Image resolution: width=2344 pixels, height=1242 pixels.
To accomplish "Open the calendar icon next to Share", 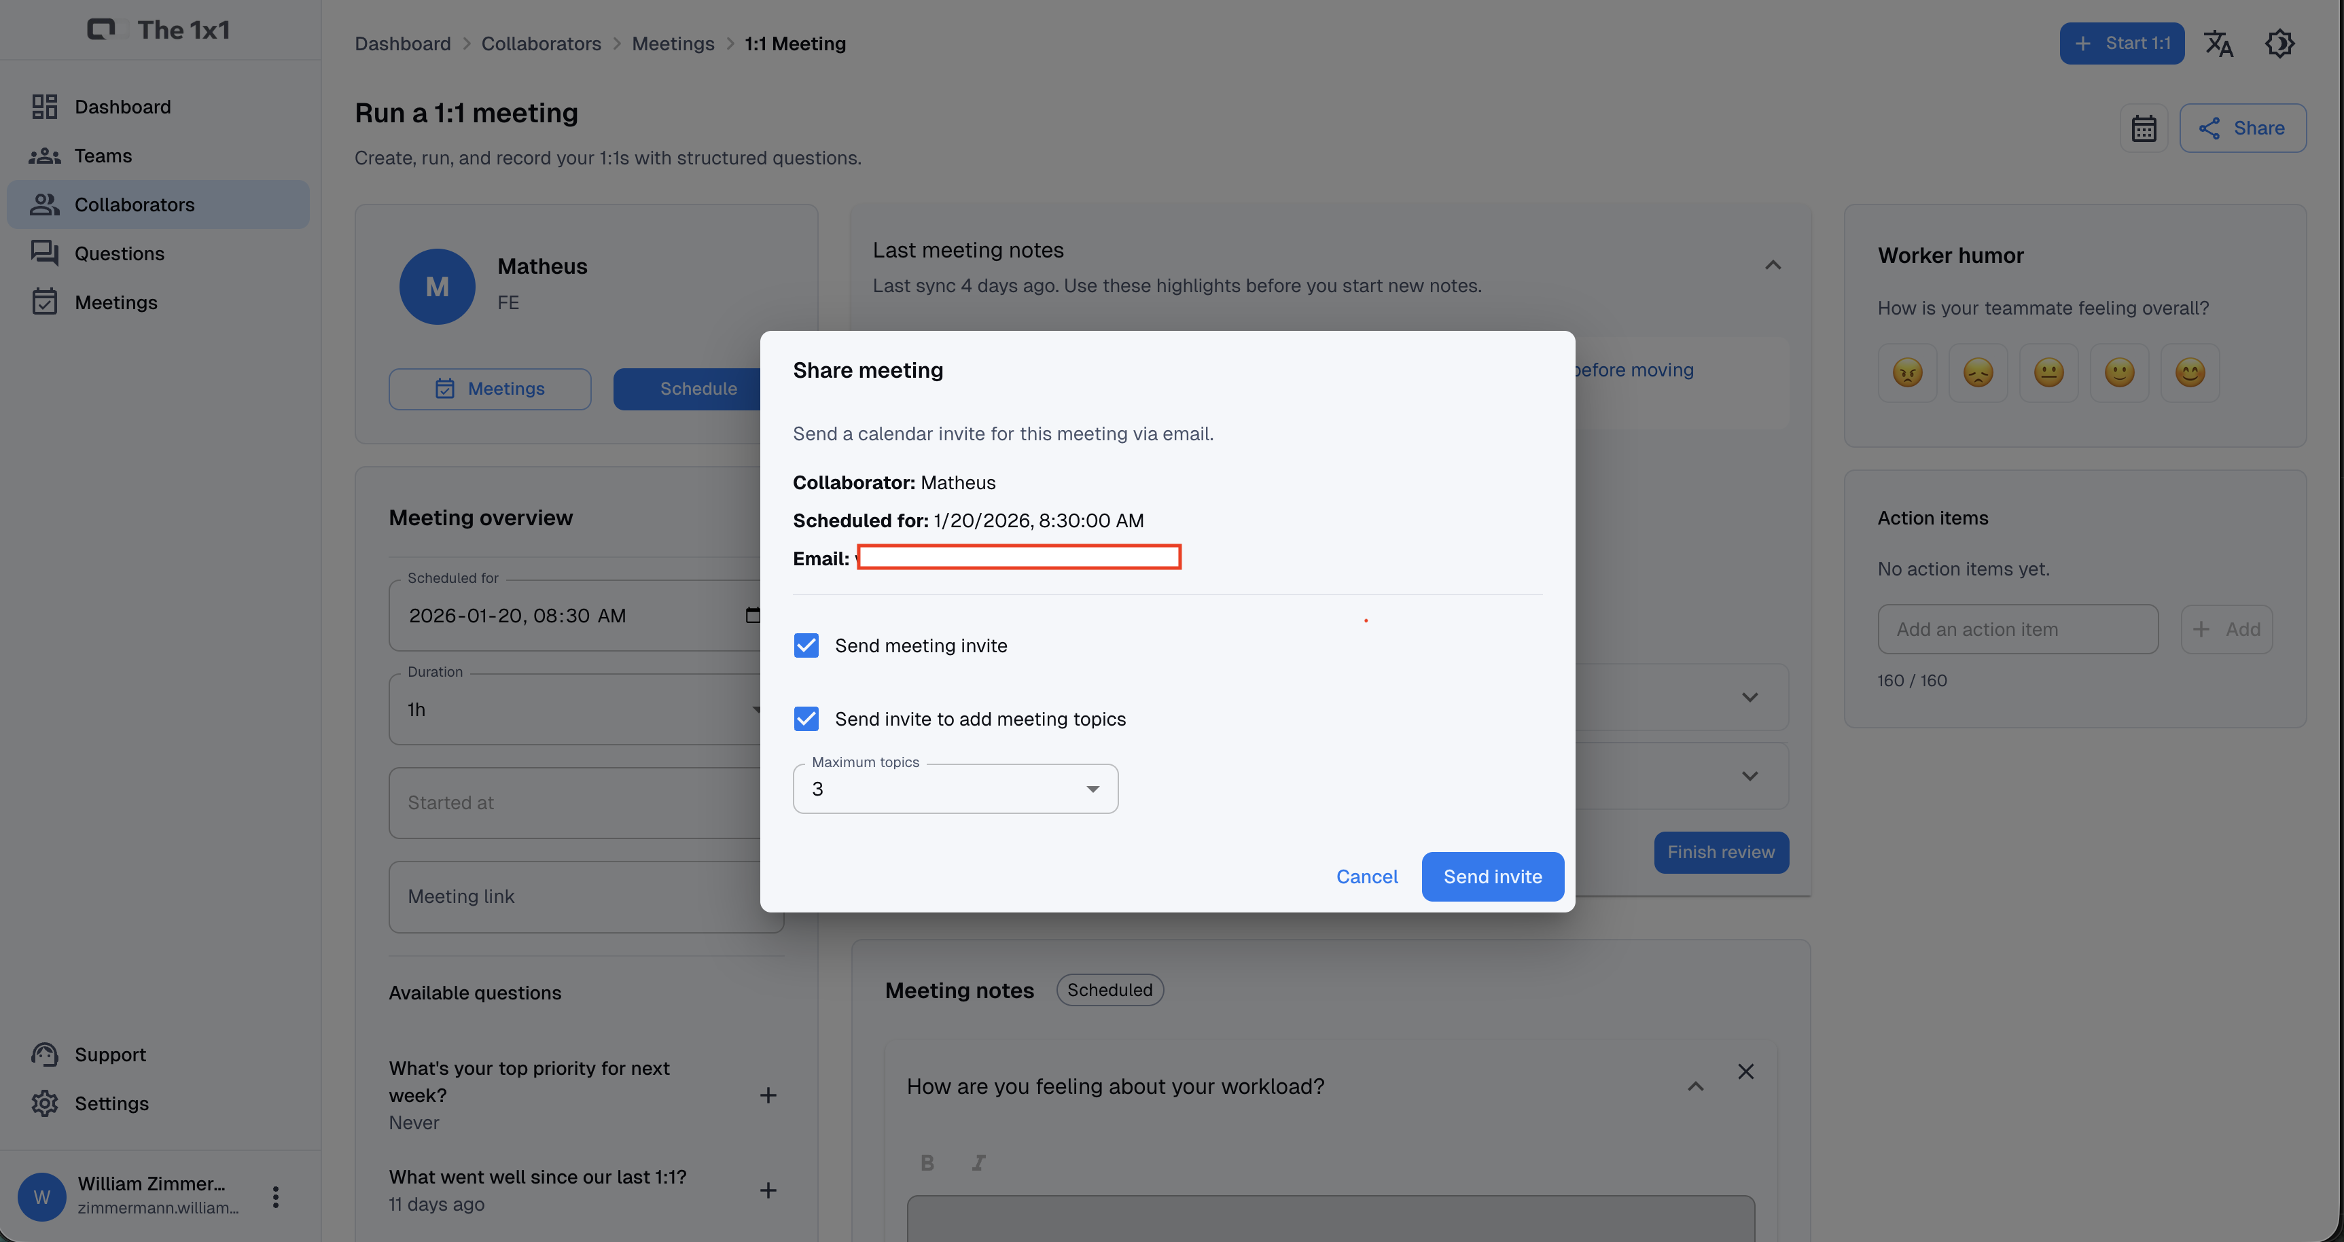I will point(2144,128).
